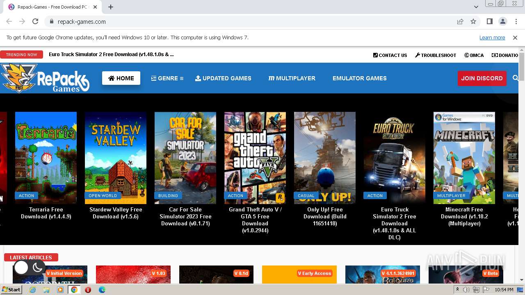
Task: Click the browser back arrow
Action: (9, 22)
